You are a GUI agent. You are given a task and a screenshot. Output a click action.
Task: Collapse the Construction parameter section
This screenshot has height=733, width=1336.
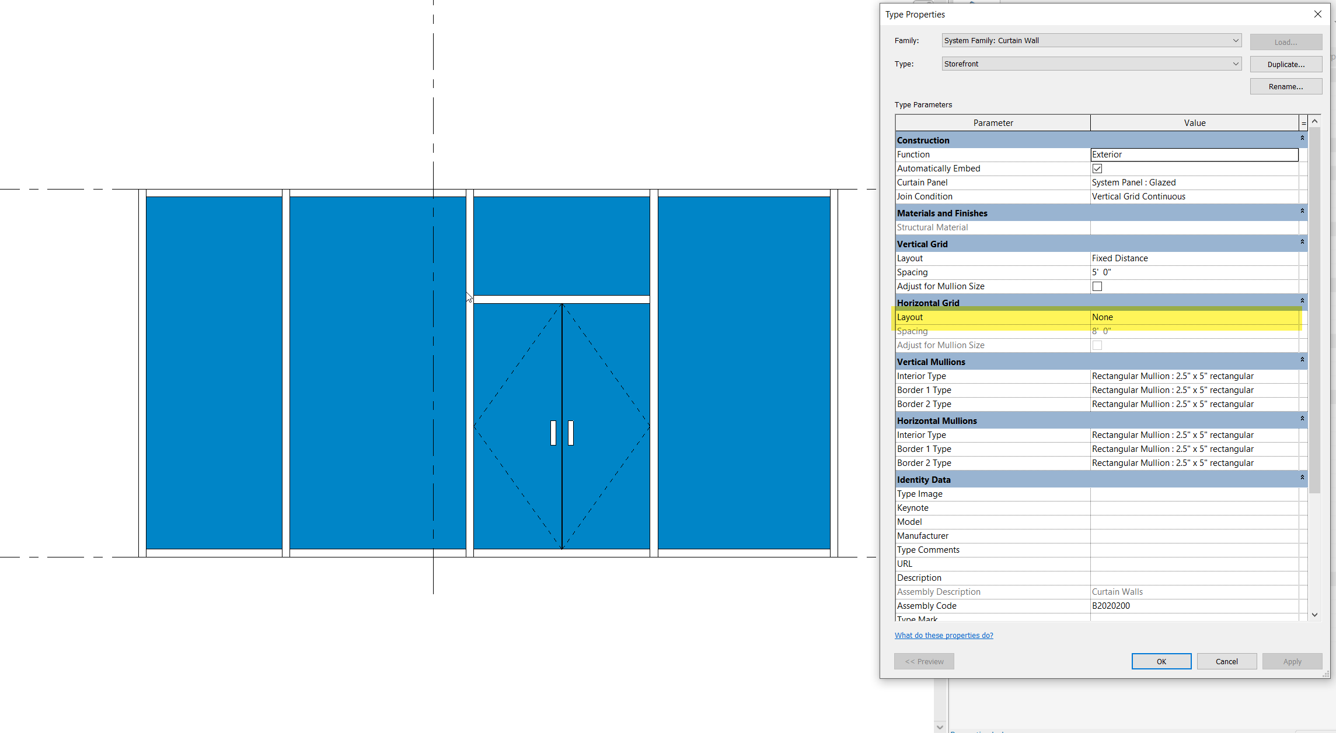[1302, 138]
